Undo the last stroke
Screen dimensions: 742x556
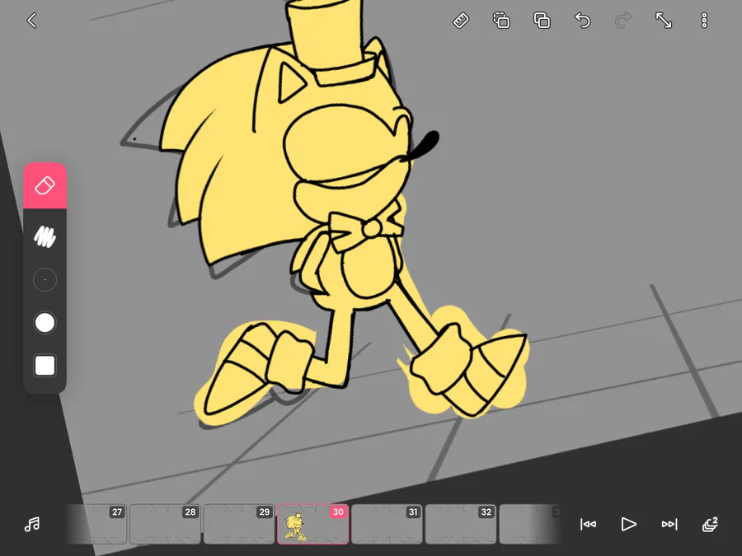[x=583, y=21]
